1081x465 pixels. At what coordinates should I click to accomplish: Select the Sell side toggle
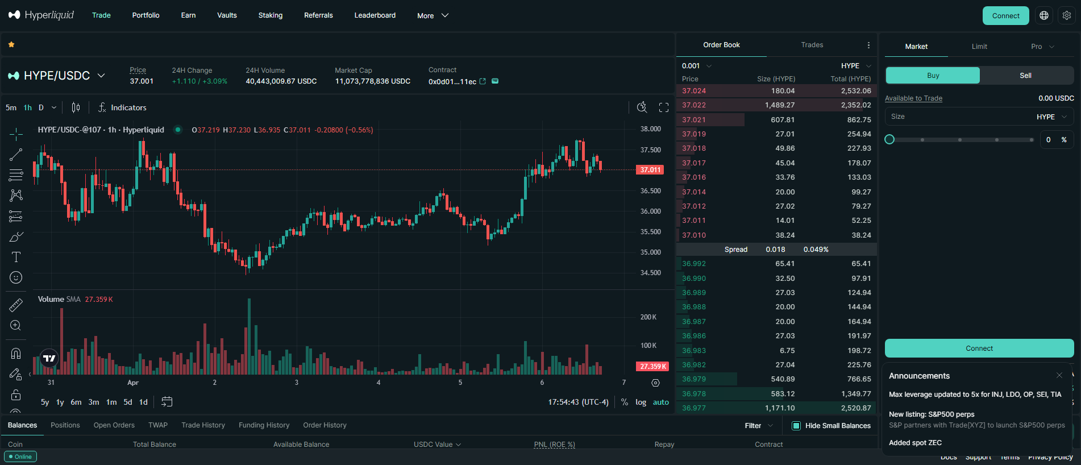point(1026,76)
